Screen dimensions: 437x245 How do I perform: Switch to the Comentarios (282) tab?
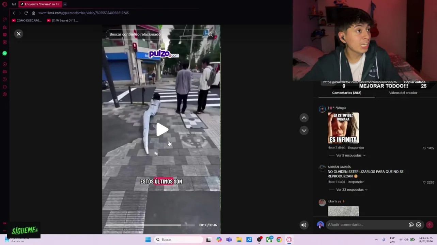pyautogui.click(x=347, y=93)
